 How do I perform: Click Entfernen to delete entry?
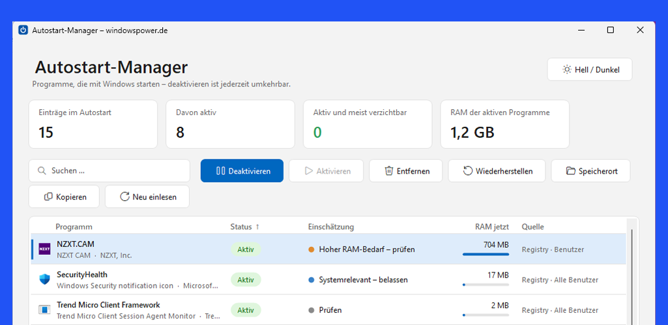[x=406, y=171]
